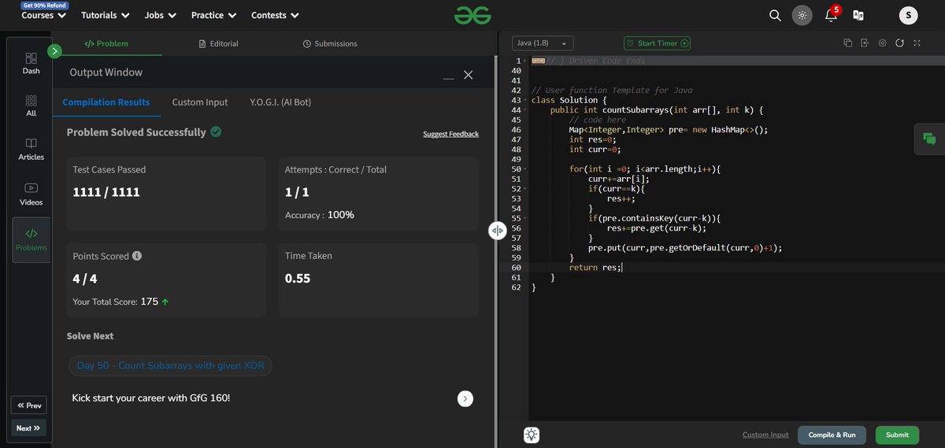Reset the code with refresh icon
Screen dimensions: 945x448
point(899,43)
